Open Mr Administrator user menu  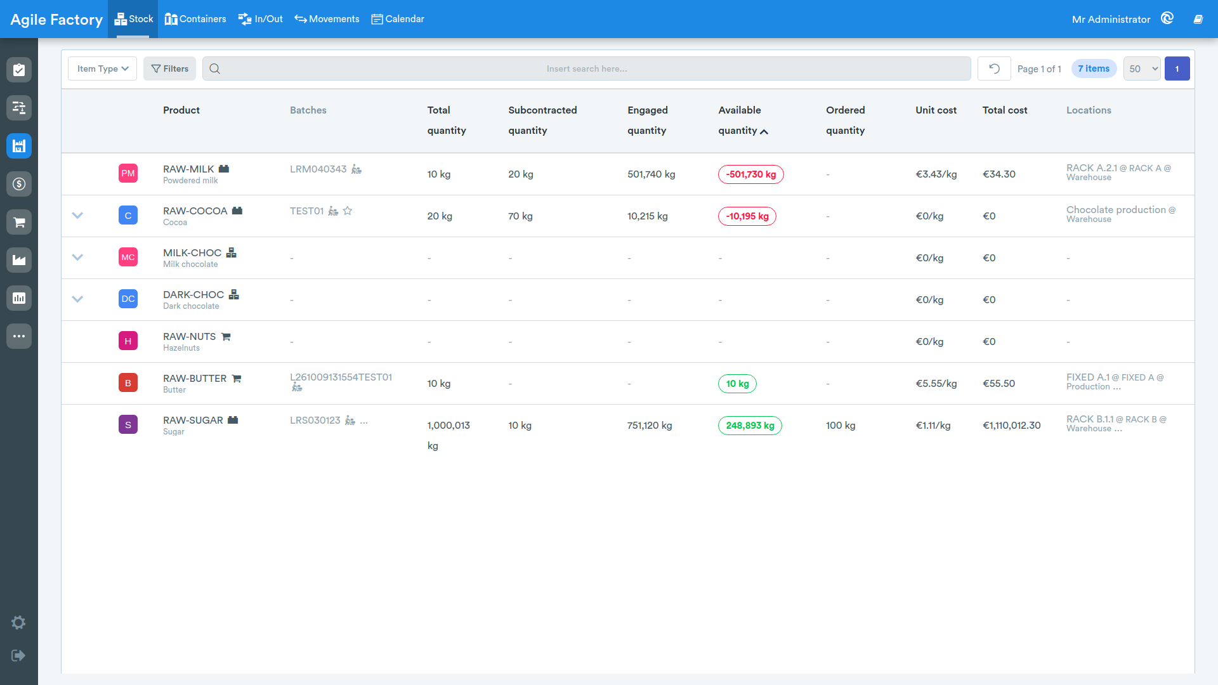(1111, 19)
